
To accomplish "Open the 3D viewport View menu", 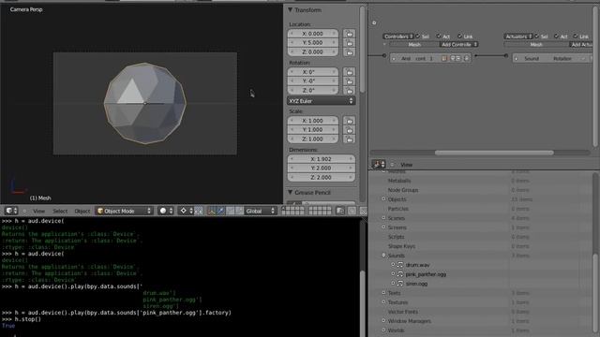I will [x=38, y=211].
